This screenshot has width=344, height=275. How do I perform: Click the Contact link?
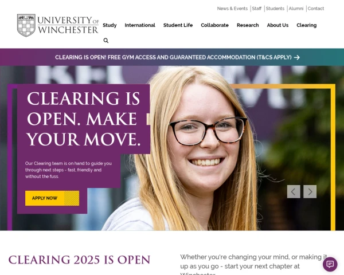click(316, 9)
